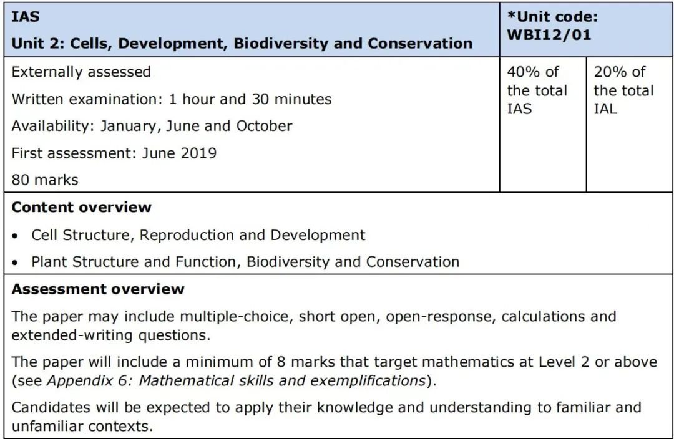
Task: Click the 'unfamiliar contexts' closing text
Action: coord(82,426)
